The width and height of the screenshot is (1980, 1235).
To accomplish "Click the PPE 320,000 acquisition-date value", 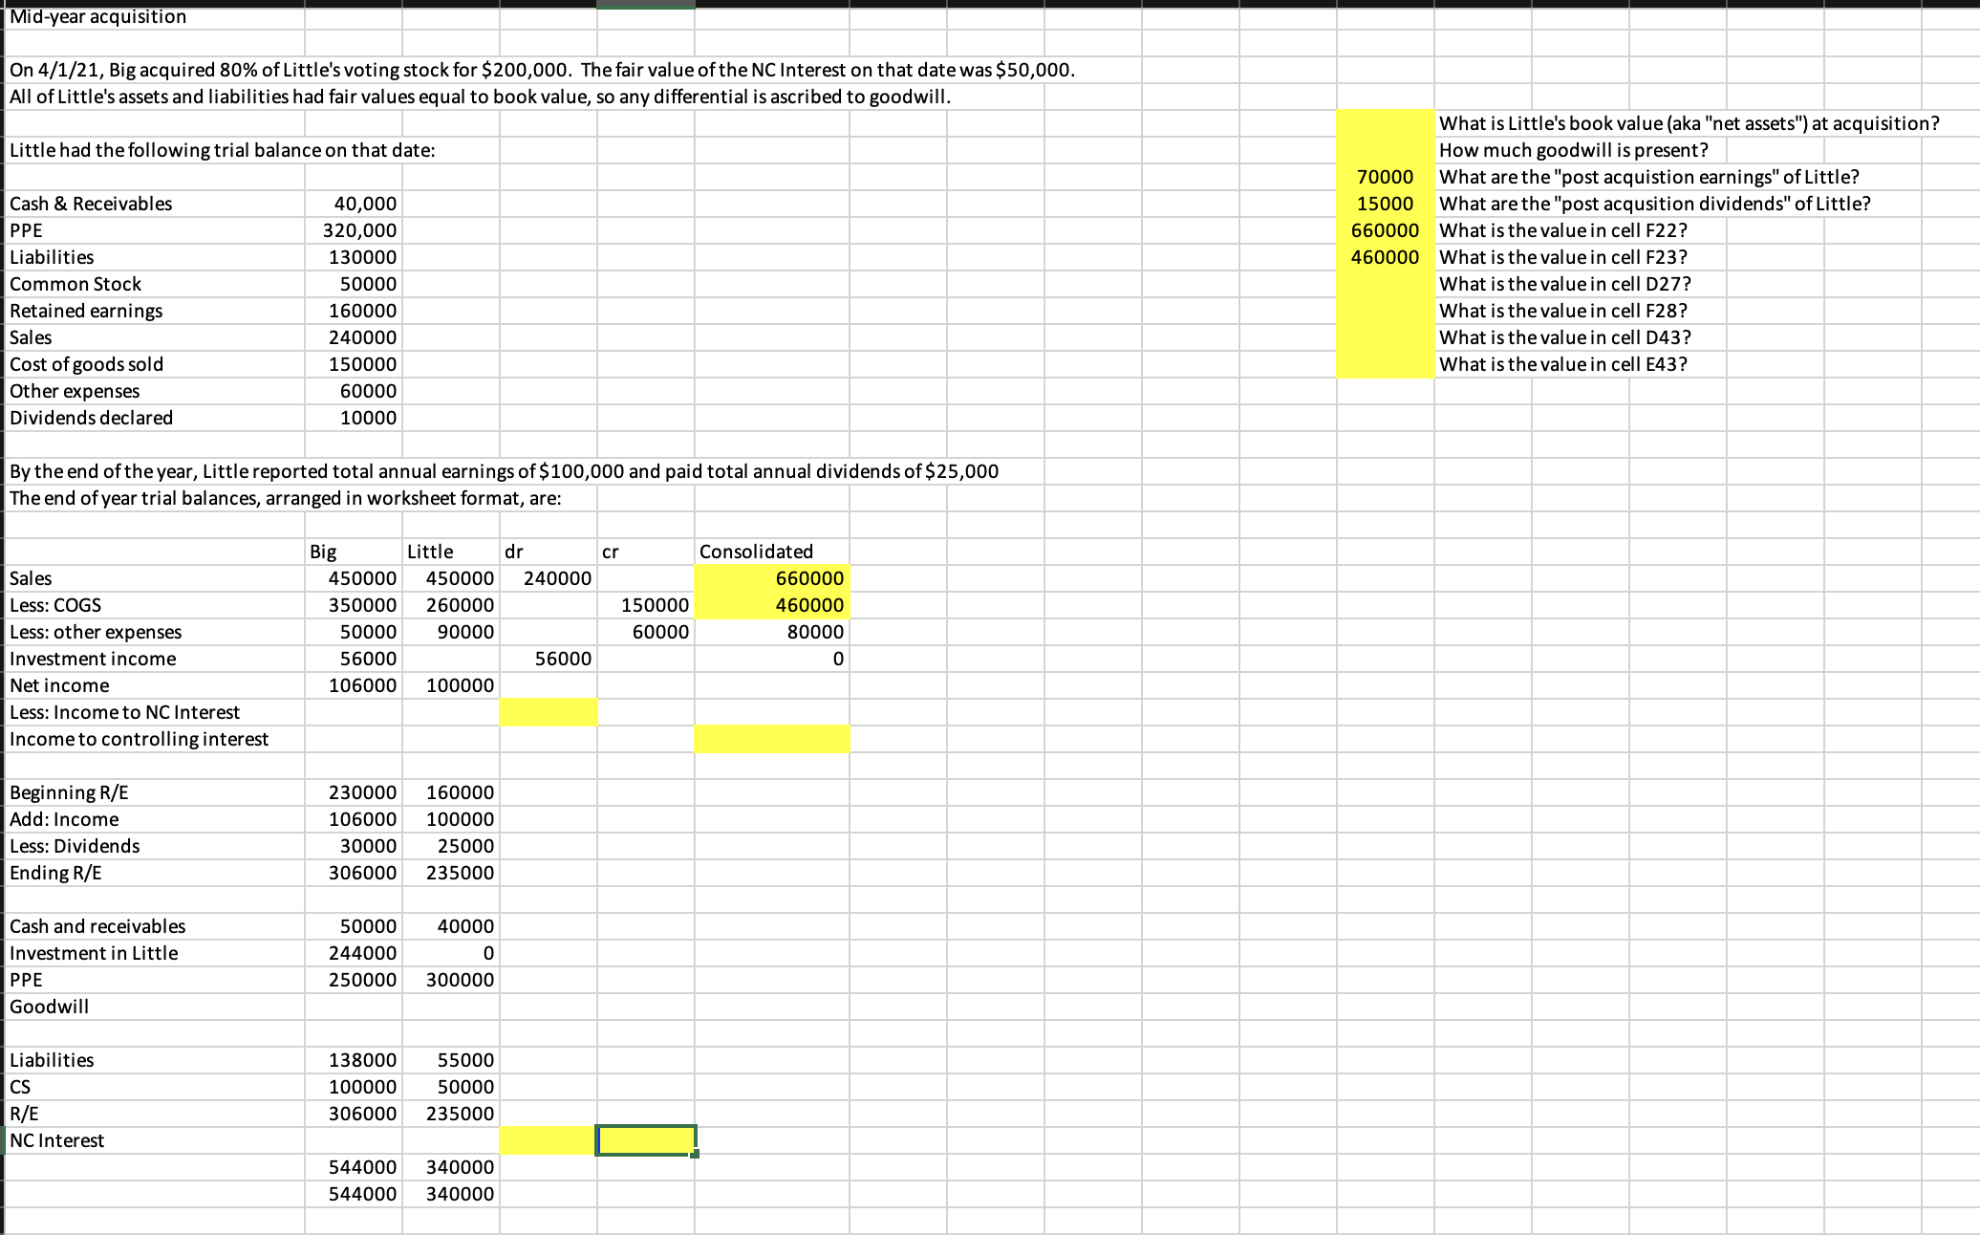I will pos(359,230).
